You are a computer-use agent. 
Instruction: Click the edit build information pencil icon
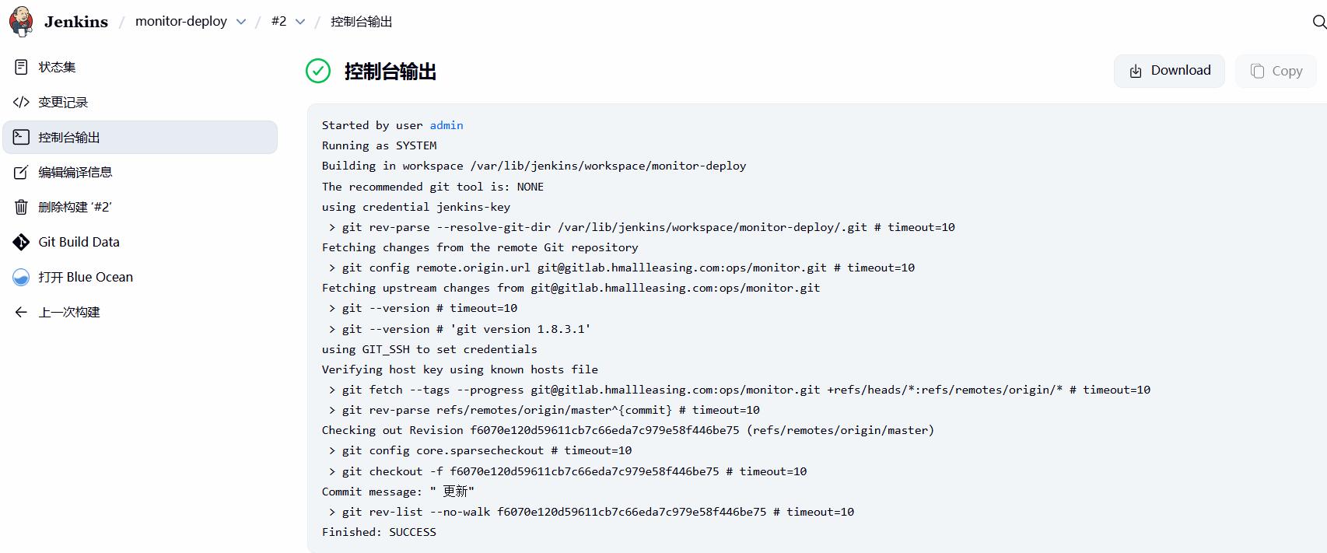coord(22,172)
